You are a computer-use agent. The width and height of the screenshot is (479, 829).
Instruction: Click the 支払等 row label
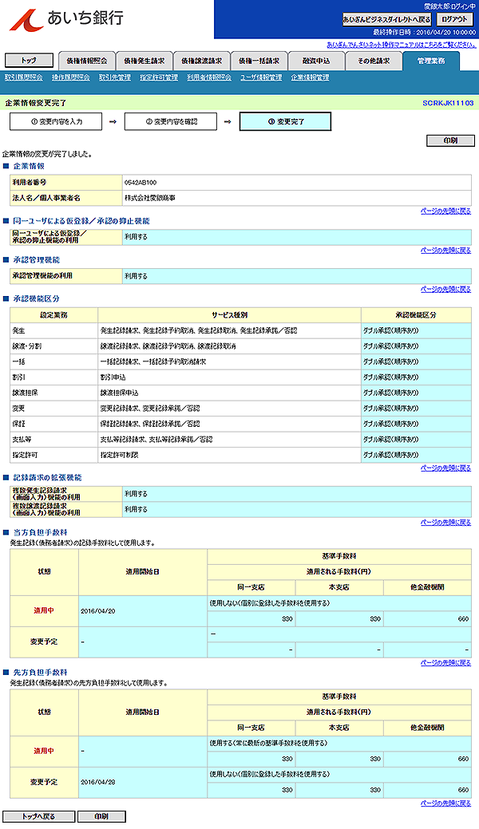pyautogui.click(x=22, y=440)
